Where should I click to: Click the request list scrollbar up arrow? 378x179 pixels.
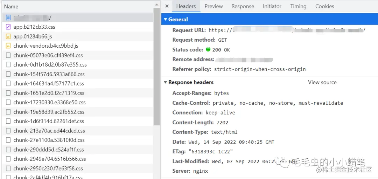pyautogui.click(x=157, y=4)
